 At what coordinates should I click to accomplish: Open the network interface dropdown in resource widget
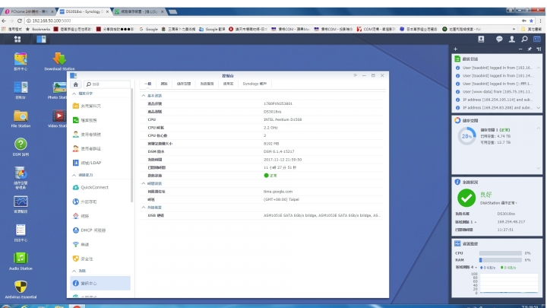(x=476, y=268)
